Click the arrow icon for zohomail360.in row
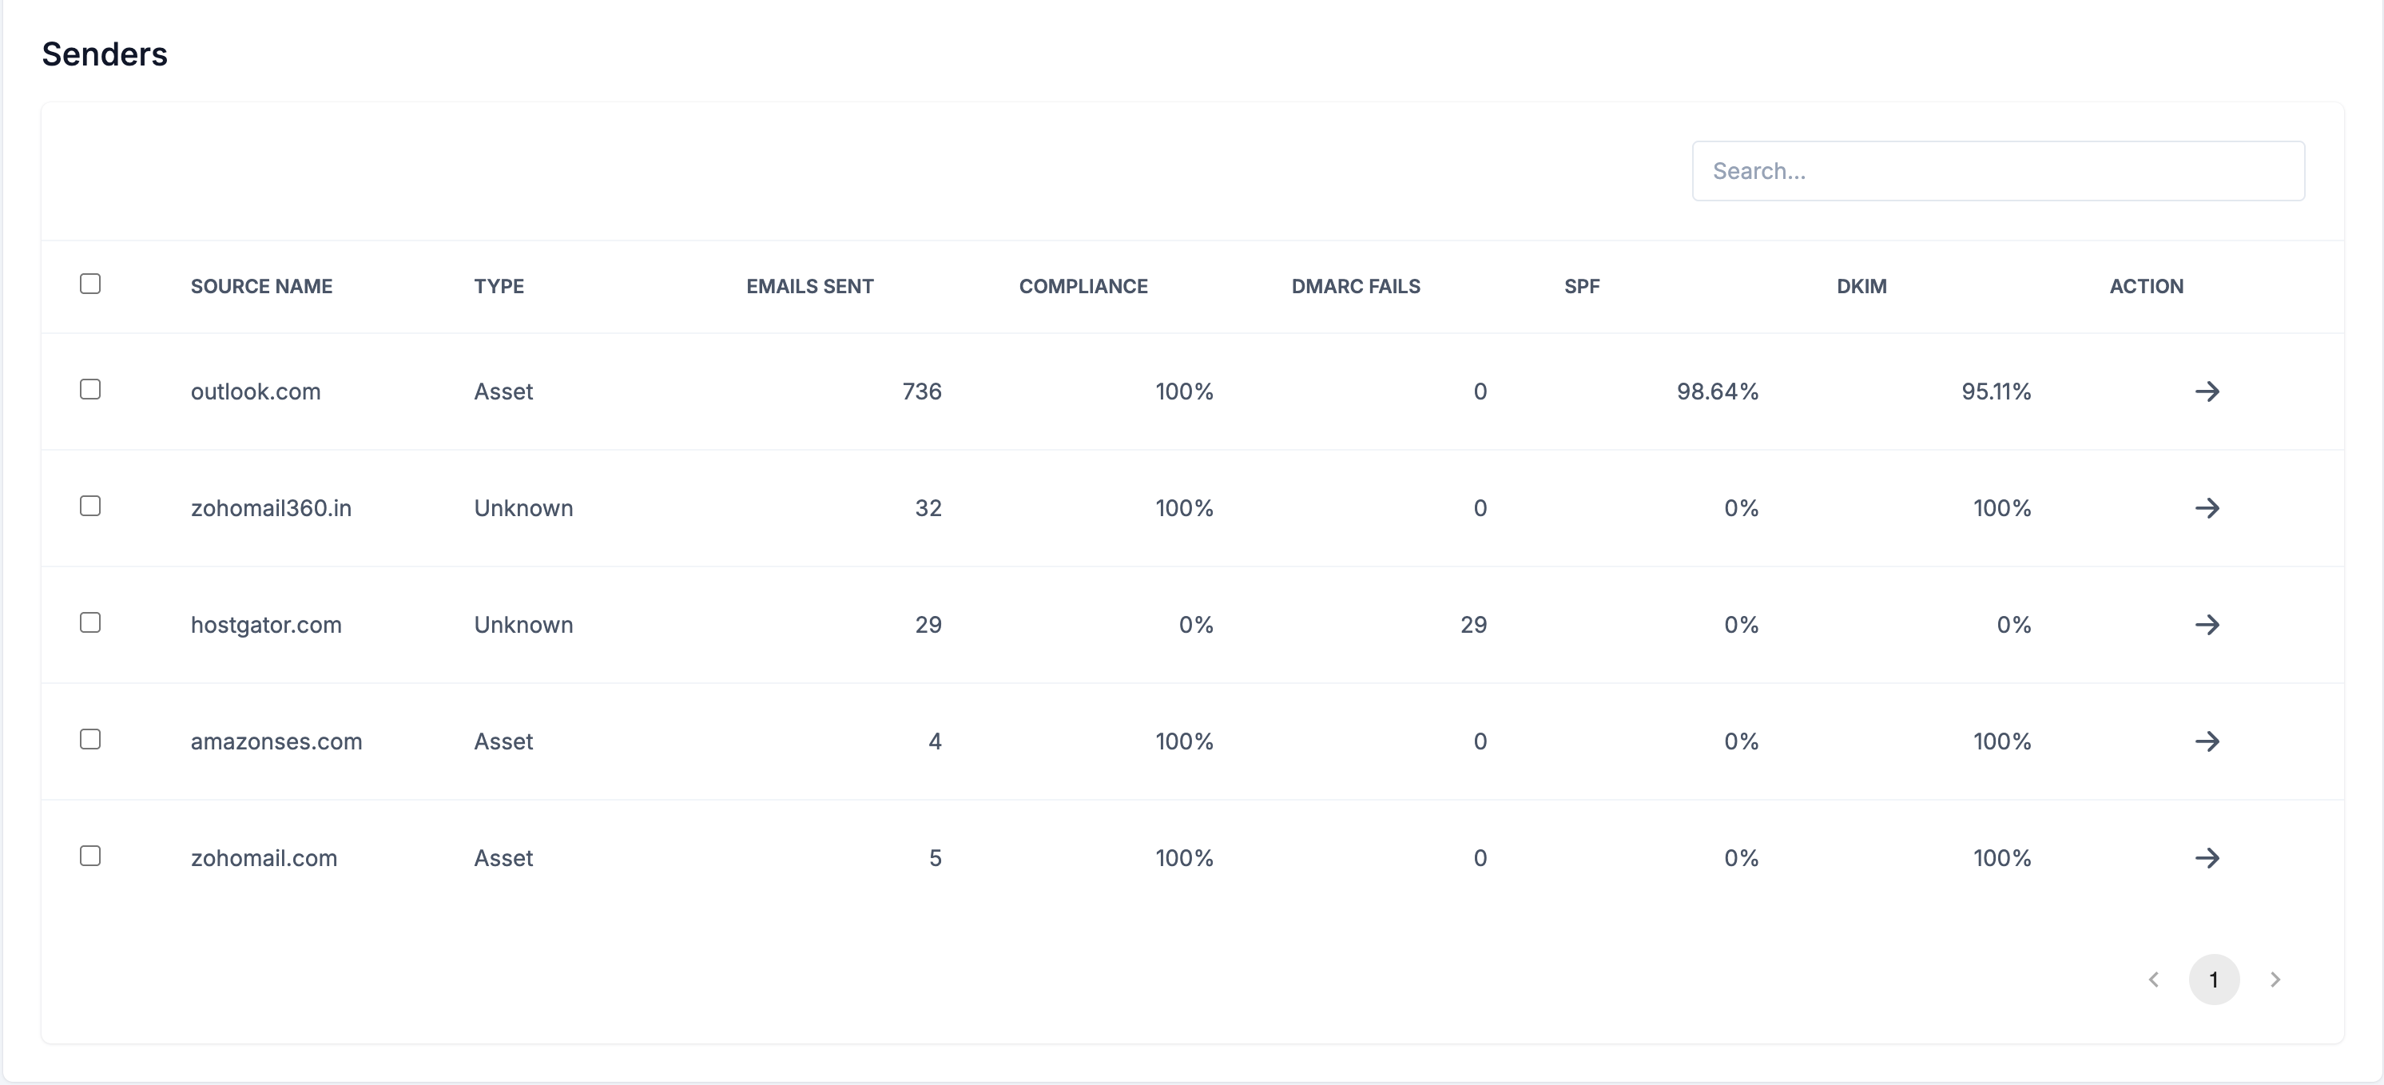2384x1085 pixels. tap(2207, 508)
